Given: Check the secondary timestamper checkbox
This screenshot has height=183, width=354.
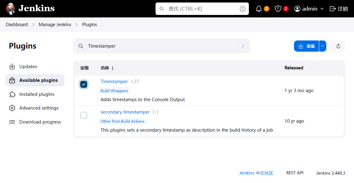Looking at the screenshot, I should click(x=84, y=115).
